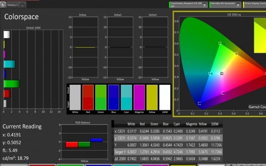Click the green bar in DeltaE 2000 chart

pyautogui.click(x=12, y=84)
